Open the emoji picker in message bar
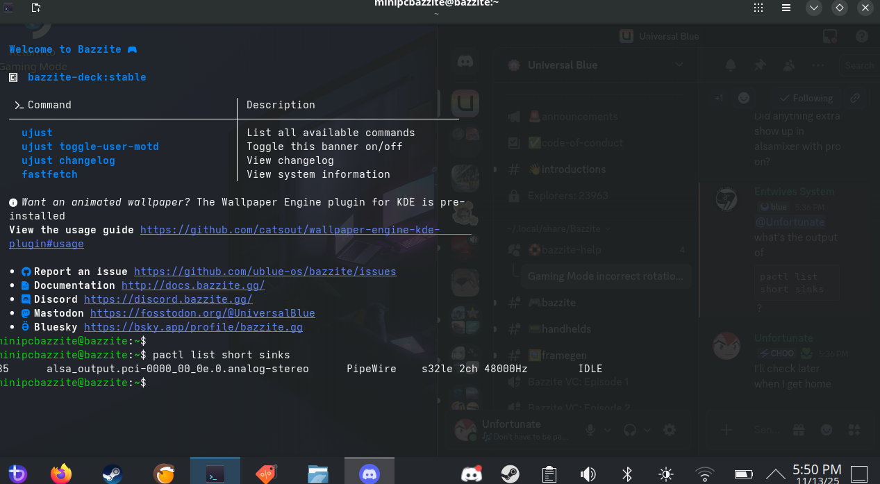 pyautogui.click(x=827, y=430)
